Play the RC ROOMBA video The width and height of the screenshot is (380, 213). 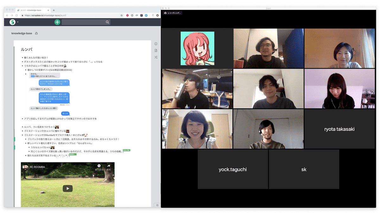pyautogui.click(x=67, y=188)
